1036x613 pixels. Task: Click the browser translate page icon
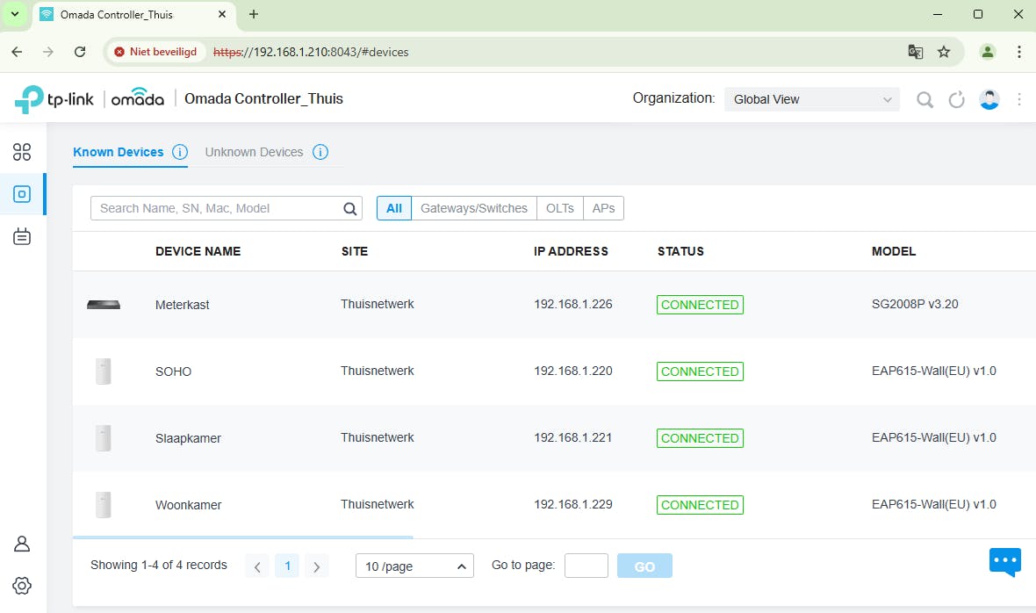click(x=915, y=52)
